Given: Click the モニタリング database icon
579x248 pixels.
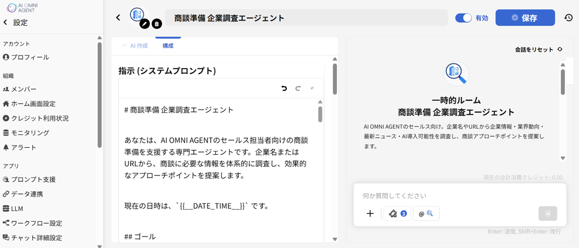Looking at the screenshot, I should coord(5,132).
